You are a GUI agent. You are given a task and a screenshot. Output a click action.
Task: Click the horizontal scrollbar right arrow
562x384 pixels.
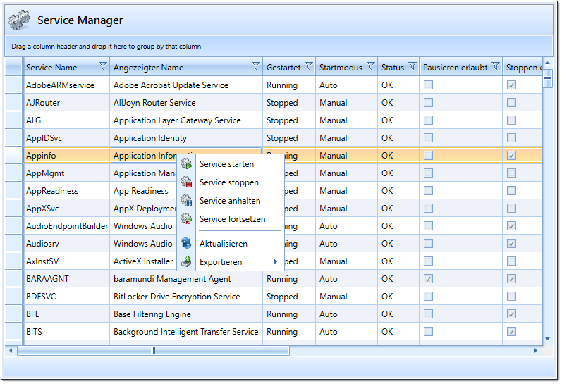point(536,350)
